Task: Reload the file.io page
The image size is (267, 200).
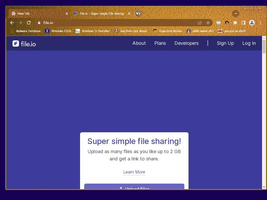Action: coord(29,23)
